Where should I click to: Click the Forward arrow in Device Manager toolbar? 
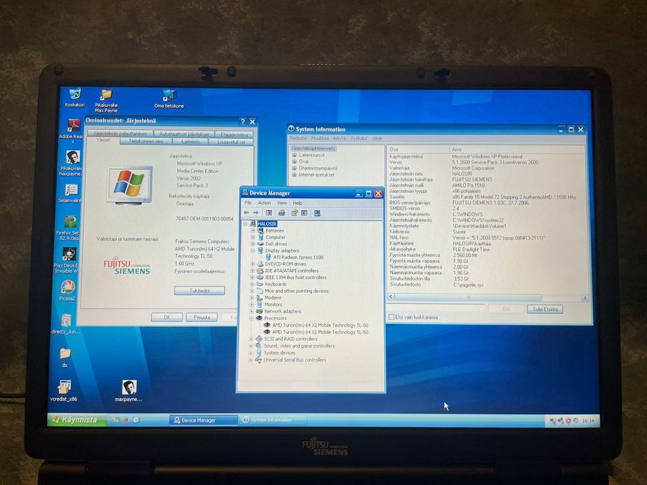[x=256, y=213]
